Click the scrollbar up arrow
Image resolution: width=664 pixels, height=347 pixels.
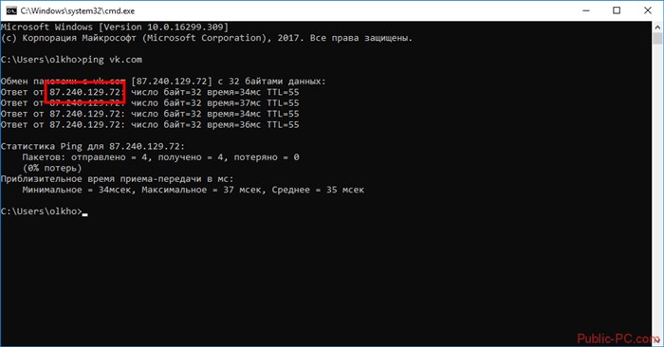[657, 27]
